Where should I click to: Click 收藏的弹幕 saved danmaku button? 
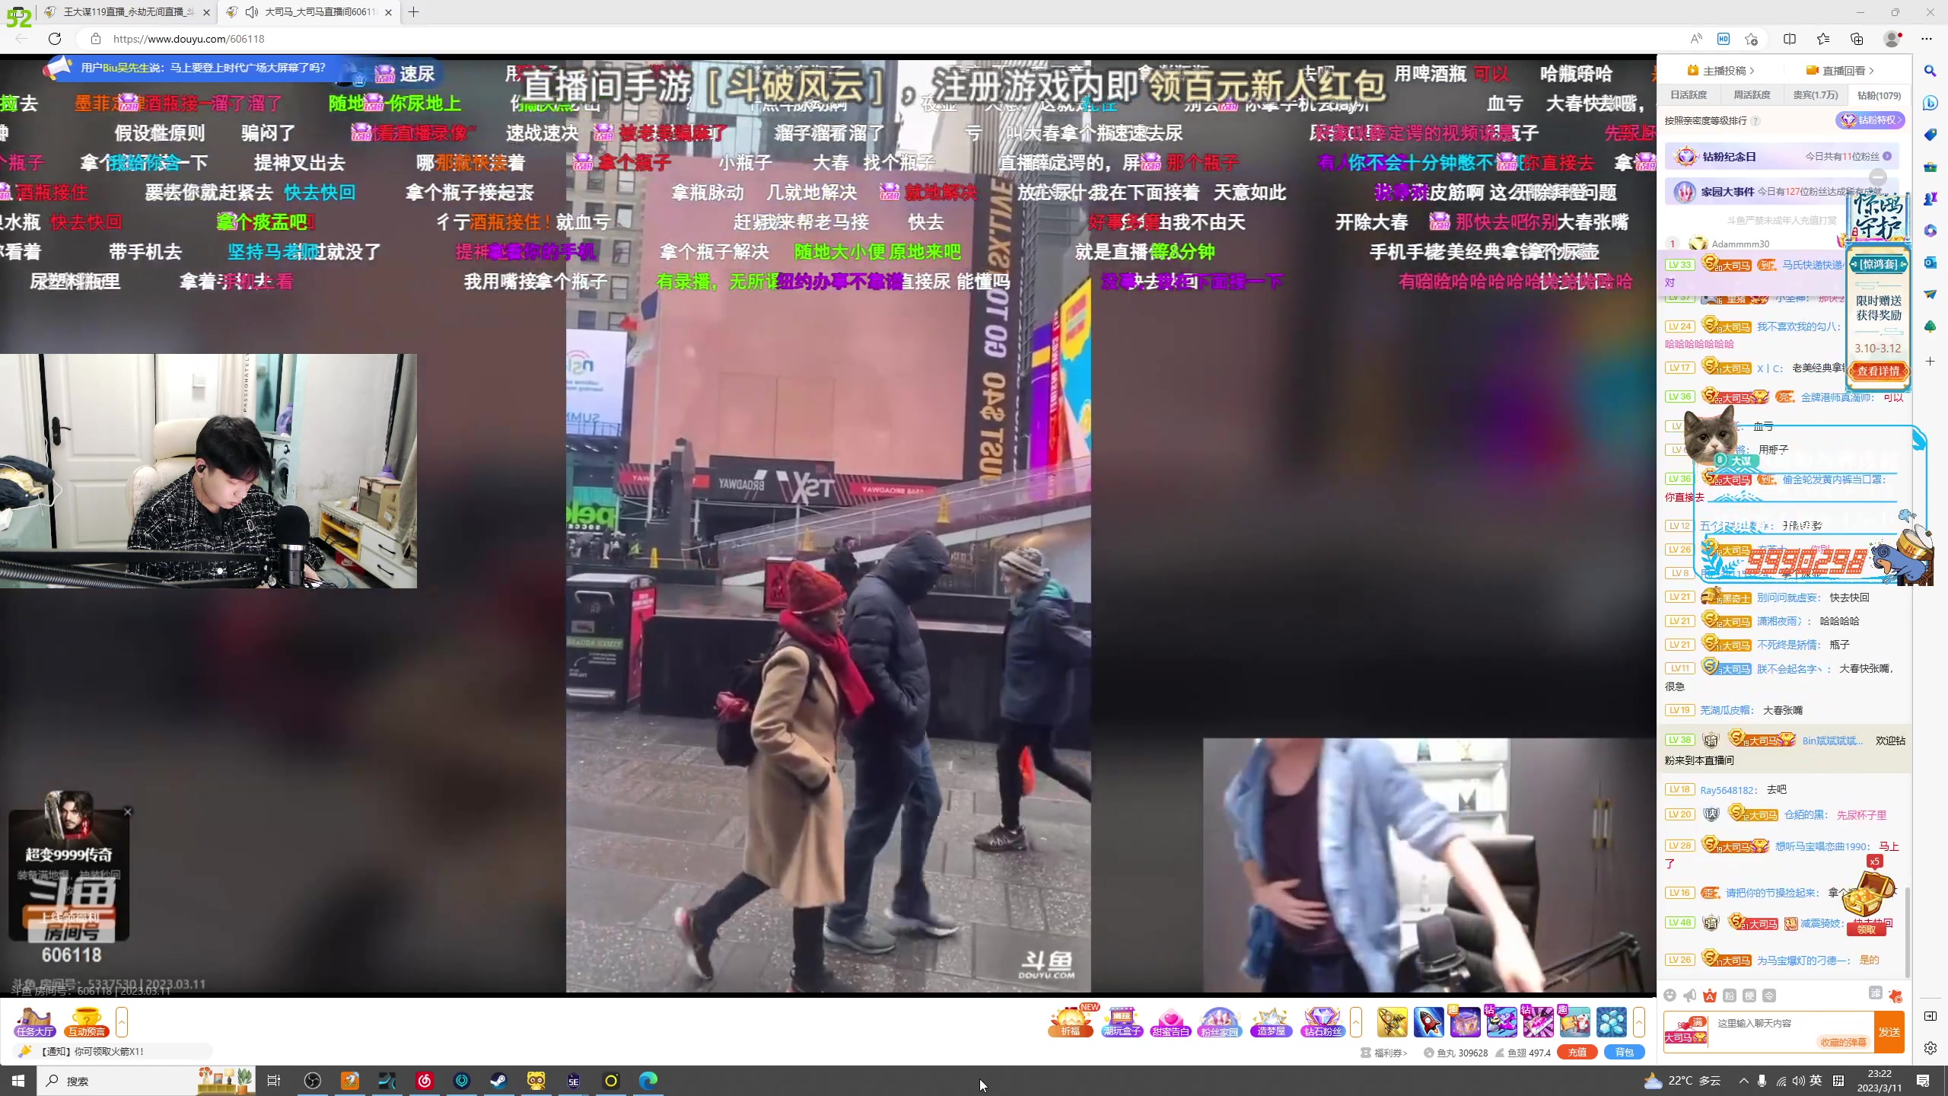(x=1843, y=1042)
